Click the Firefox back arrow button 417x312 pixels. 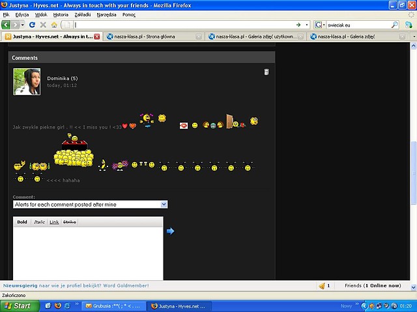6,25
